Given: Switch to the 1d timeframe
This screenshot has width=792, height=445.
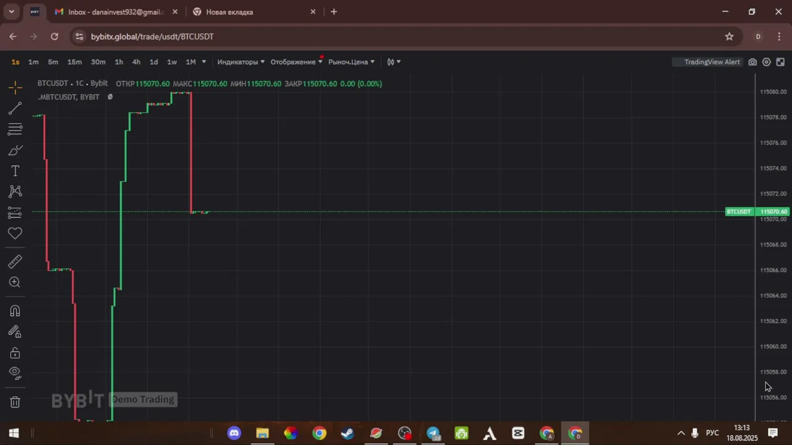Looking at the screenshot, I should coord(153,62).
